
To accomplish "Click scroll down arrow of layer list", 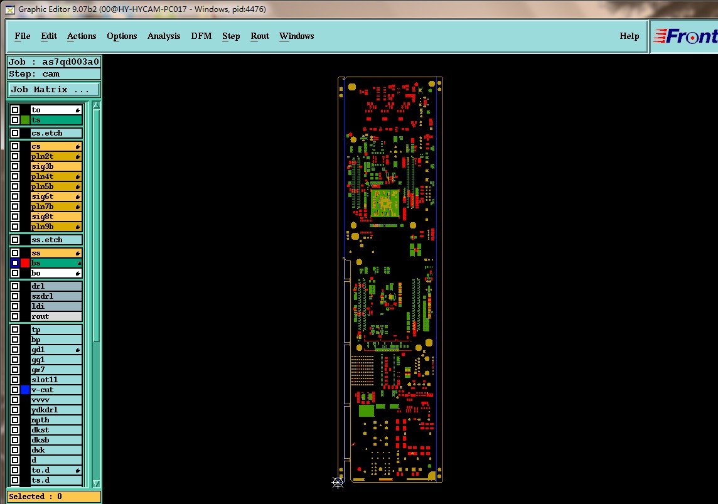I will [96, 483].
